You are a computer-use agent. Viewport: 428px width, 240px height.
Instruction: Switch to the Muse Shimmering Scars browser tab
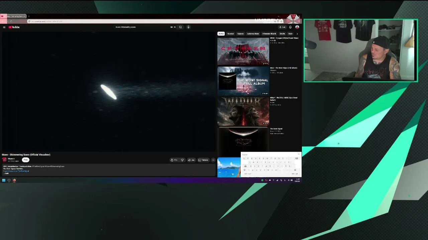click(x=13, y=16)
